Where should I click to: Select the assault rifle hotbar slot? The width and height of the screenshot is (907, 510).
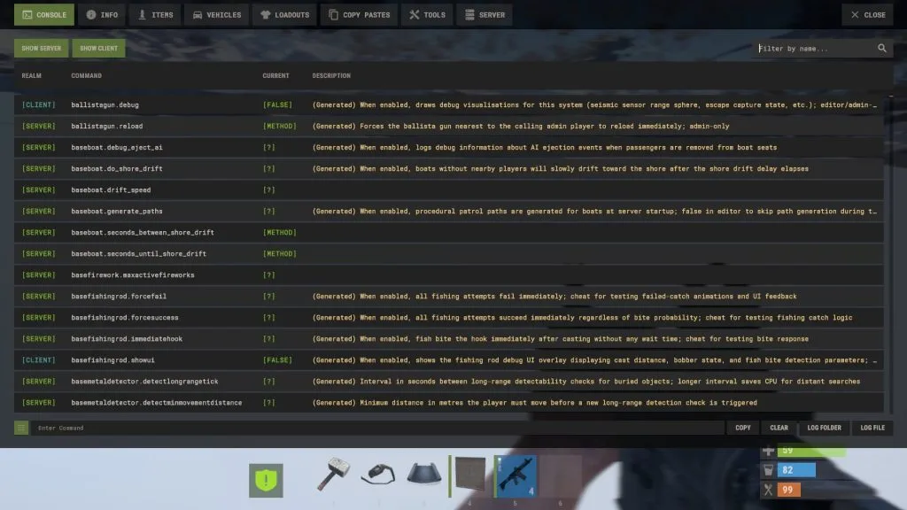pos(515,475)
